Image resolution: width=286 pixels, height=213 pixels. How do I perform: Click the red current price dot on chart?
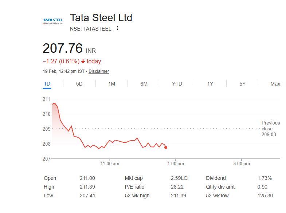pyautogui.click(x=166, y=147)
